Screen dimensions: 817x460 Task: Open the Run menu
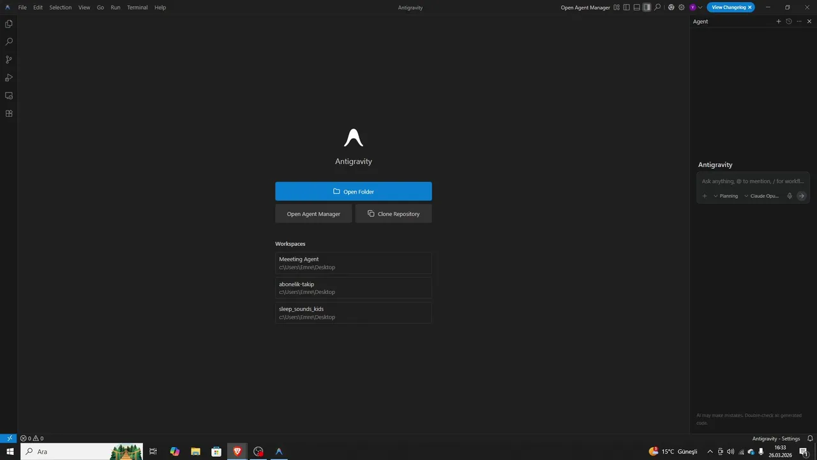pos(116,8)
